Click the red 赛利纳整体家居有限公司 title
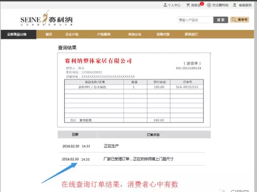Image resolution: width=257 pixels, height=192 pixels. pyautogui.click(x=98, y=61)
